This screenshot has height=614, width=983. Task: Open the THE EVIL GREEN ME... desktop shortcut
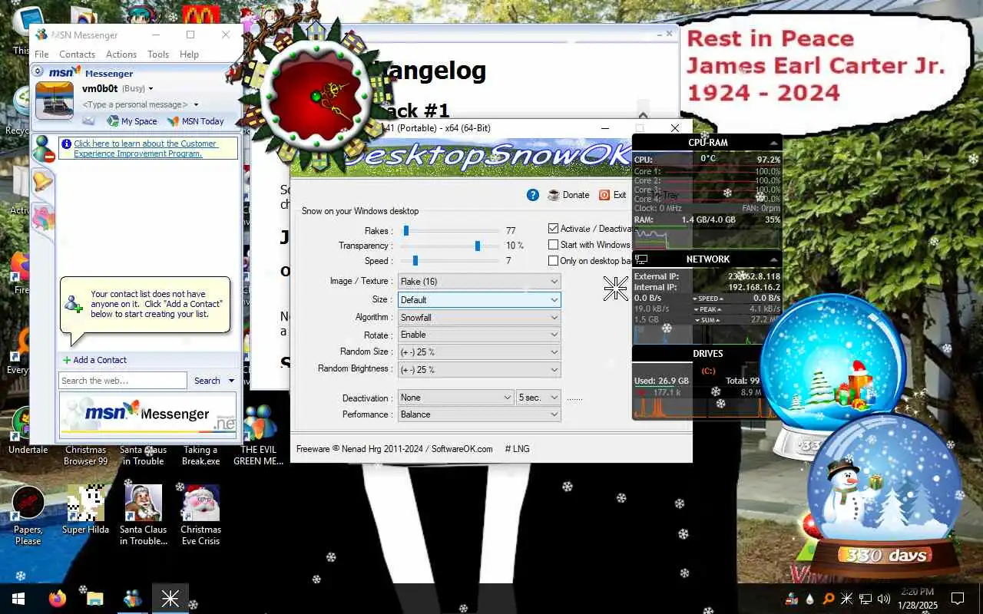(x=258, y=435)
